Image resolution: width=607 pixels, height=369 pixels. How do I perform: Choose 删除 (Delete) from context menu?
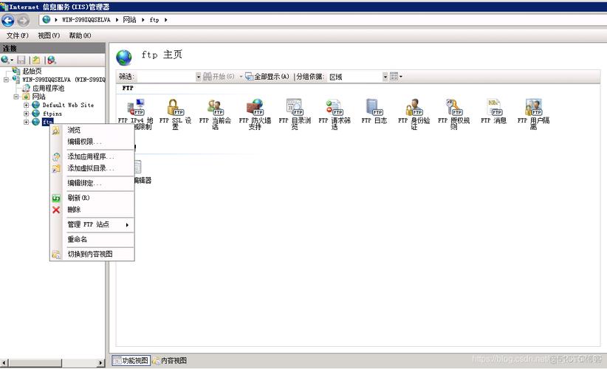[92, 210]
